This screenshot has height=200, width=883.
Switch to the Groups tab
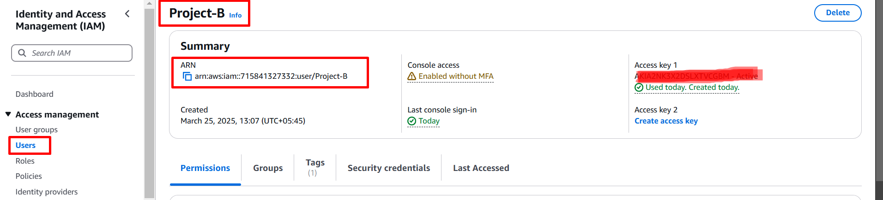pos(268,168)
